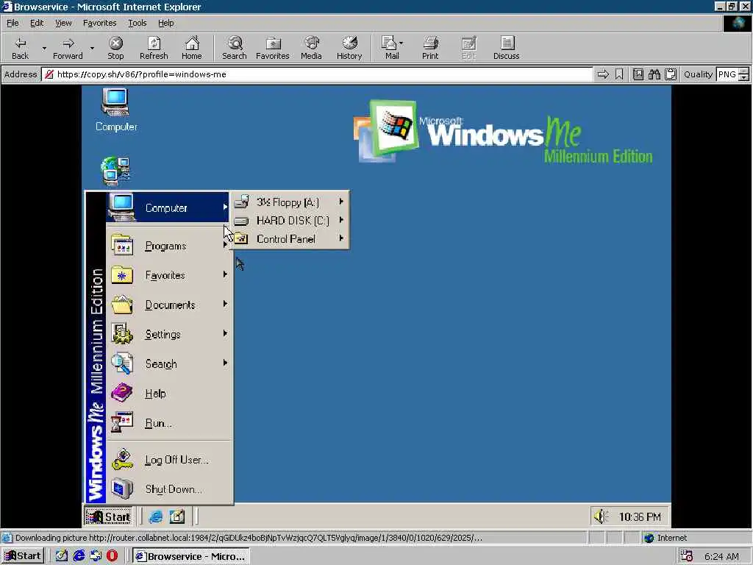Click the Back toolbar button
This screenshot has width=753, height=565.
[20, 48]
